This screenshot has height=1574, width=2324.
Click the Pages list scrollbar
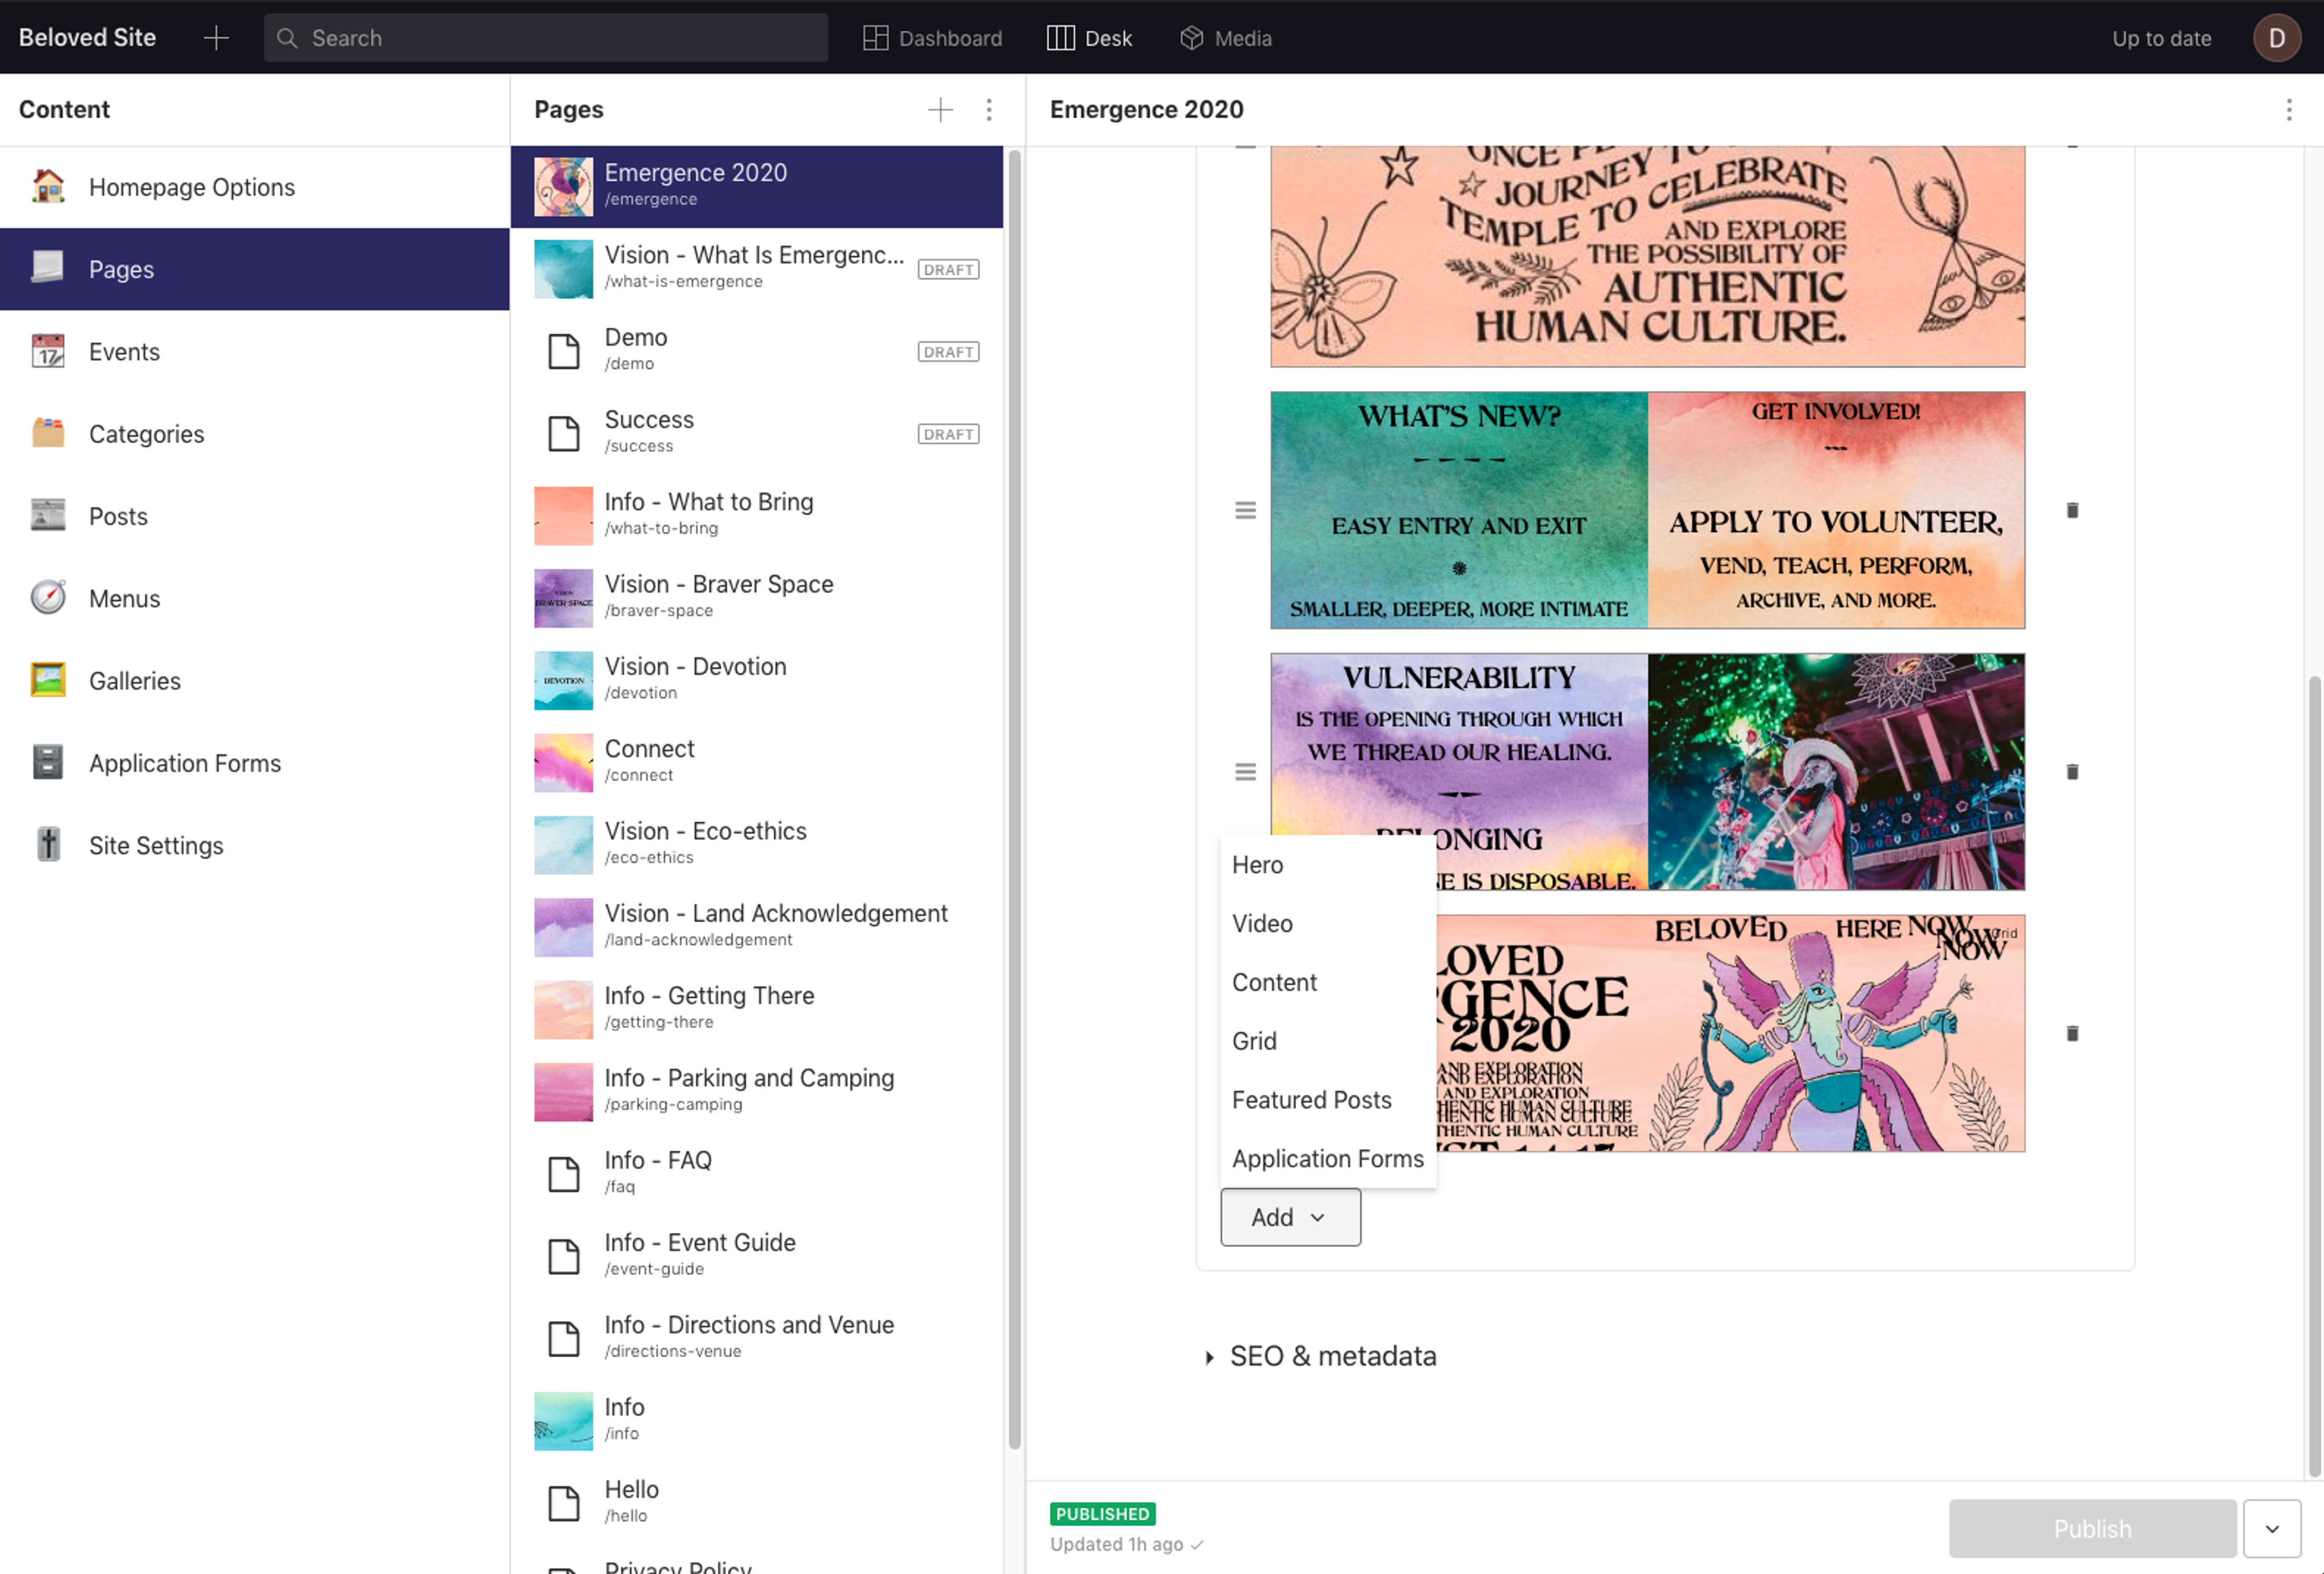point(1014,800)
